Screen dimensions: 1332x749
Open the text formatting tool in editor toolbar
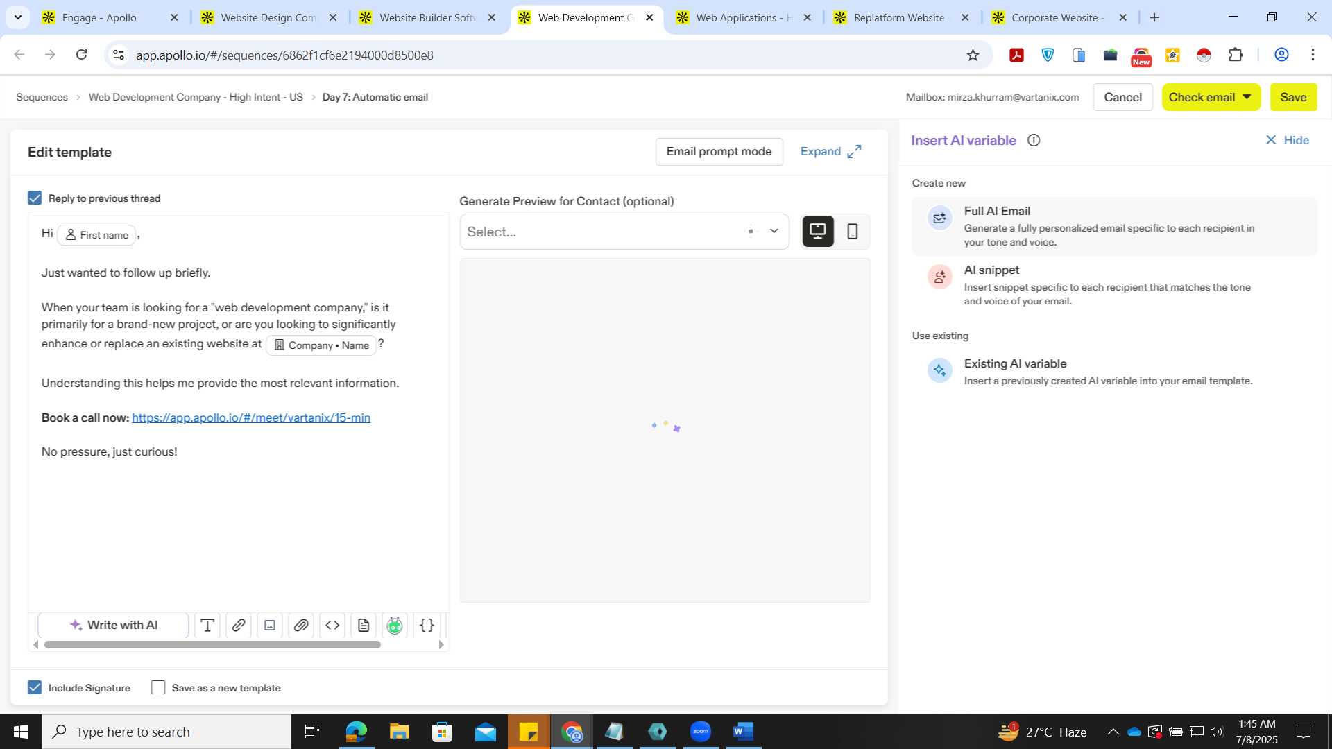click(207, 626)
